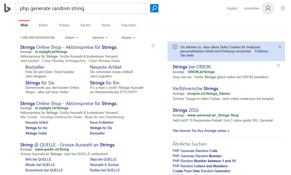The width and height of the screenshot is (291, 175).
Task: Click info icon in cookie notice
Action: pyautogui.click(x=175, y=47)
